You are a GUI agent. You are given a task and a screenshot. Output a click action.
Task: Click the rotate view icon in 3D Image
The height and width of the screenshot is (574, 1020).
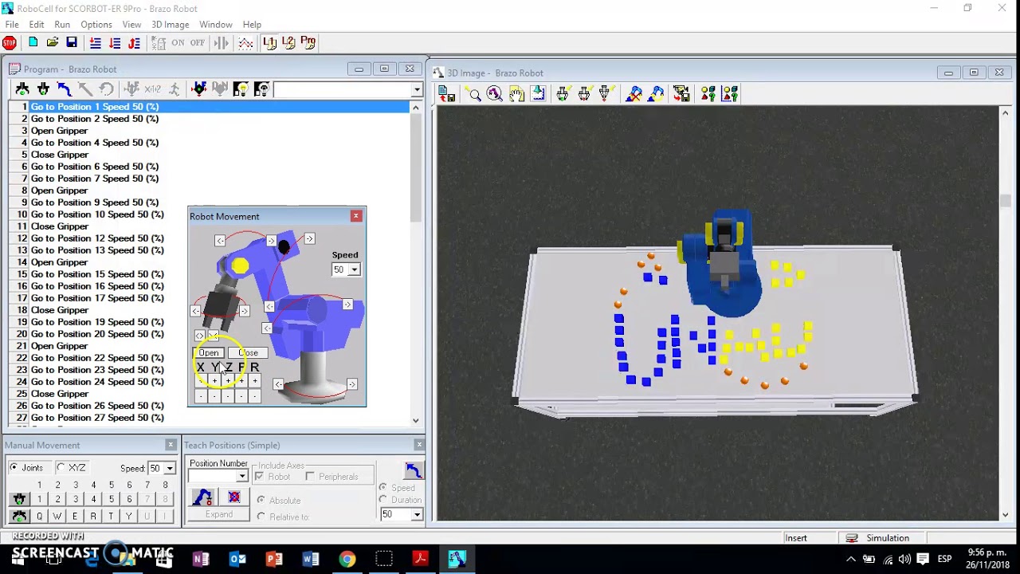pos(494,95)
